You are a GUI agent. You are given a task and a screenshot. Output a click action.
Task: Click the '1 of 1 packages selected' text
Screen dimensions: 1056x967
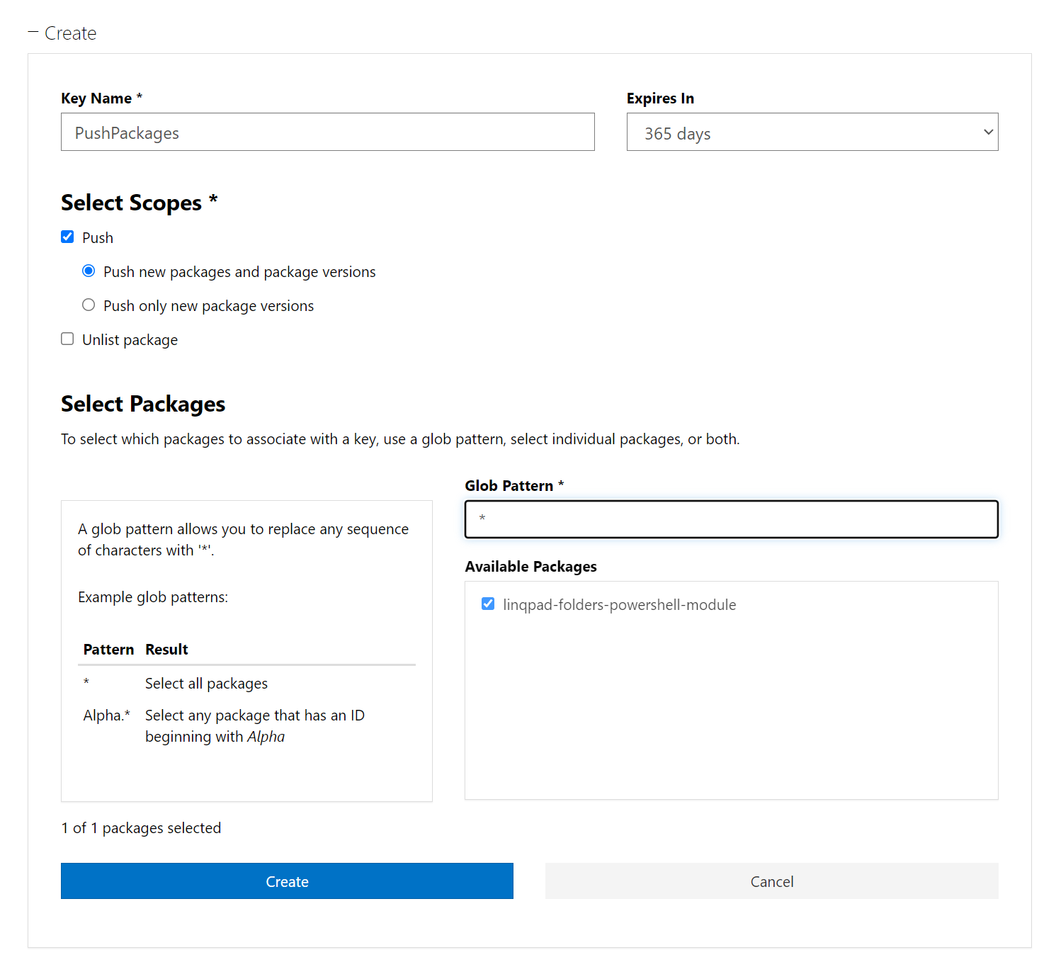(x=141, y=828)
